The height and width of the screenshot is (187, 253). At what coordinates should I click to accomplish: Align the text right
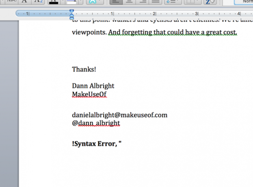142,2
